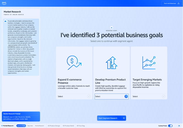Switch to the Segments sub-tab

tap(30, 126)
